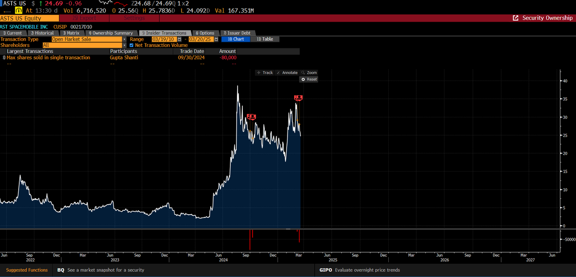
Task: Click the GIPO suggested function
Action: coord(325,270)
